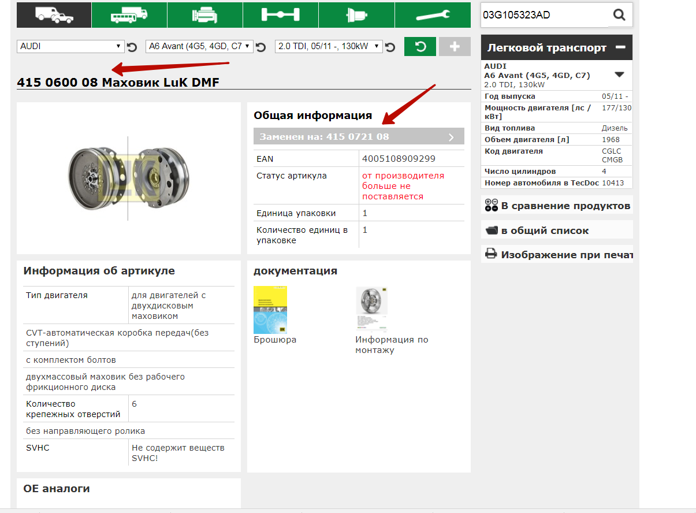Click the green refresh button
696x513 pixels.
[x=420, y=47]
